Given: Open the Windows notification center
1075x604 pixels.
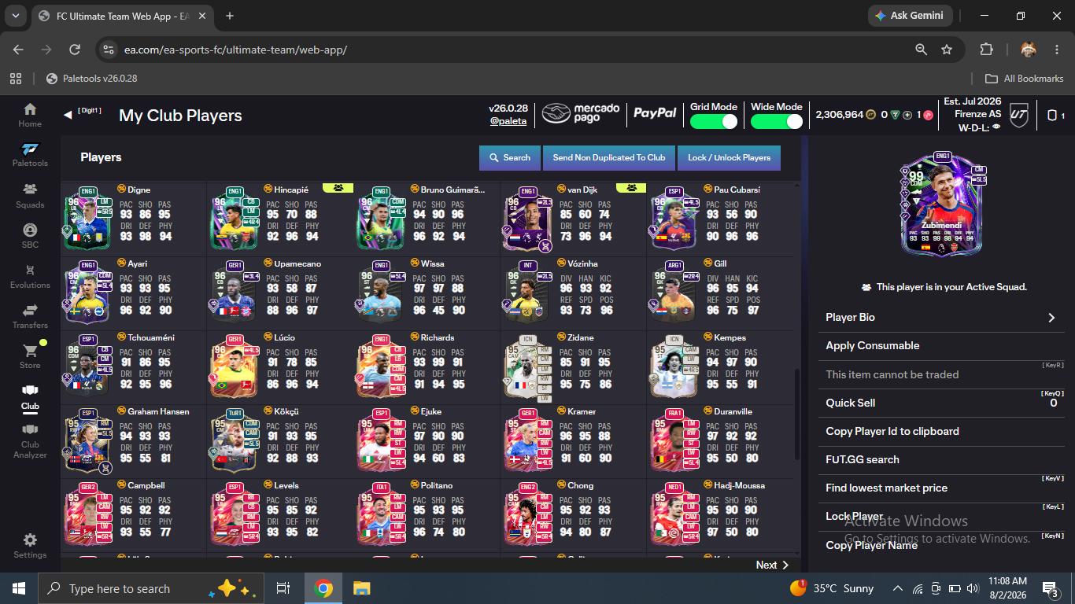Looking at the screenshot, I should [x=1050, y=588].
